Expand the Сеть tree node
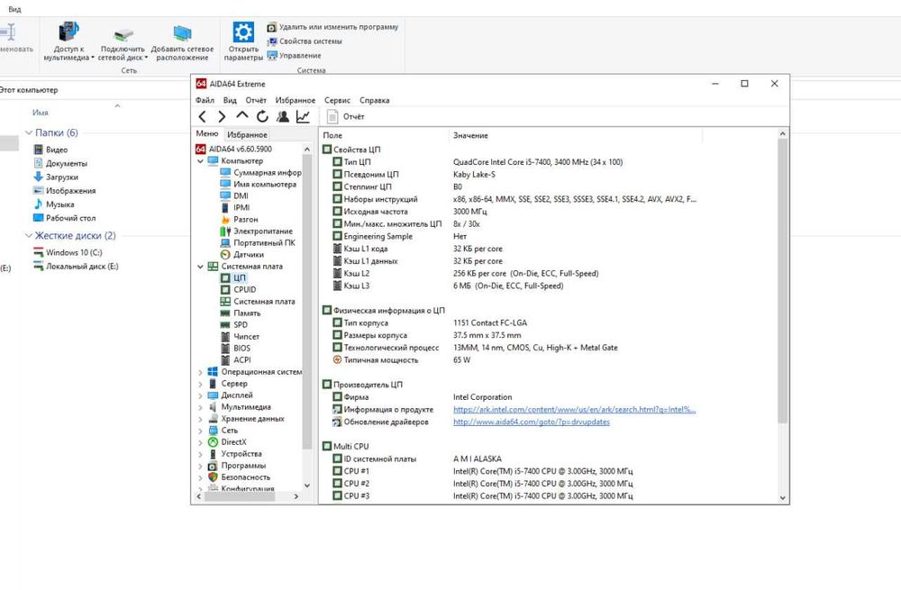This screenshot has width=901, height=590. [x=200, y=431]
